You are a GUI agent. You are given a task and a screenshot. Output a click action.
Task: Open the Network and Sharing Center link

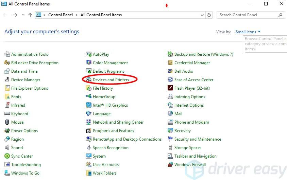click(118, 122)
